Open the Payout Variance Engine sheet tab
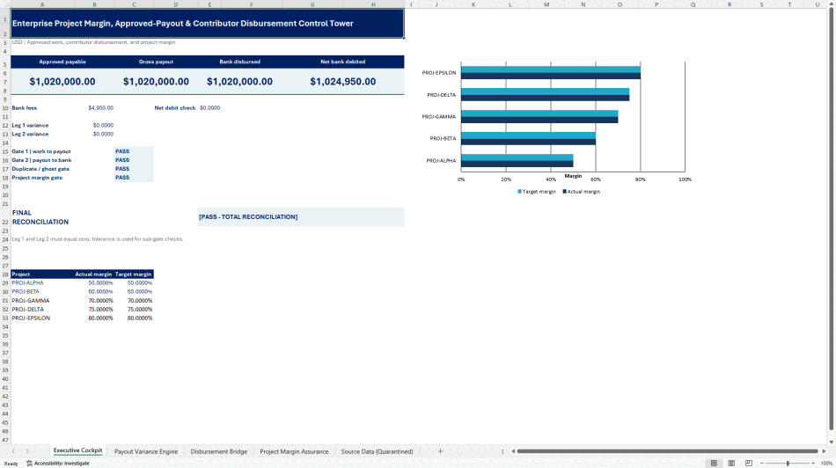This screenshot has height=468, width=836. 145,451
